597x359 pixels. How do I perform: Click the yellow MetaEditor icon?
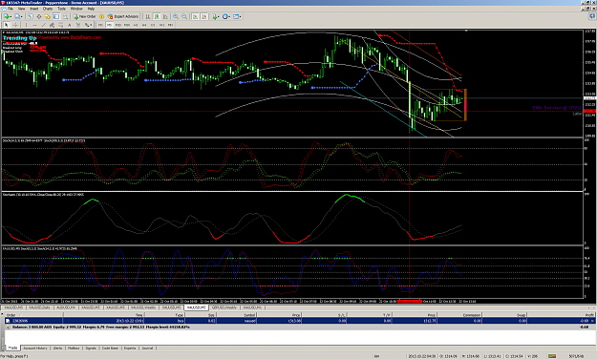pyautogui.click(x=101, y=16)
